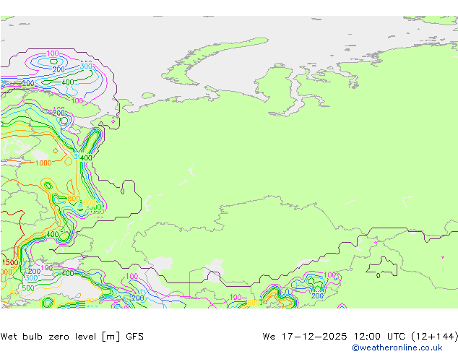This screenshot has height=354, width=458.
Task: Select the 'We 17-12-2025 12:00 UTC' timestamp
Action: point(335,337)
